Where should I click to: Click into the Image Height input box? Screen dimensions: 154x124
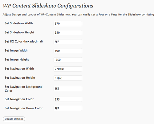[x=68, y=60]
